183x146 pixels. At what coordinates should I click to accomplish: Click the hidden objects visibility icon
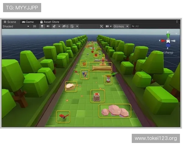click(65, 26)
